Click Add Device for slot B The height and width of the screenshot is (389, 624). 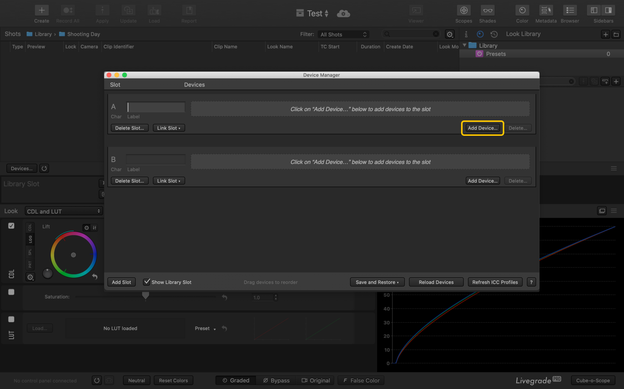482,181
